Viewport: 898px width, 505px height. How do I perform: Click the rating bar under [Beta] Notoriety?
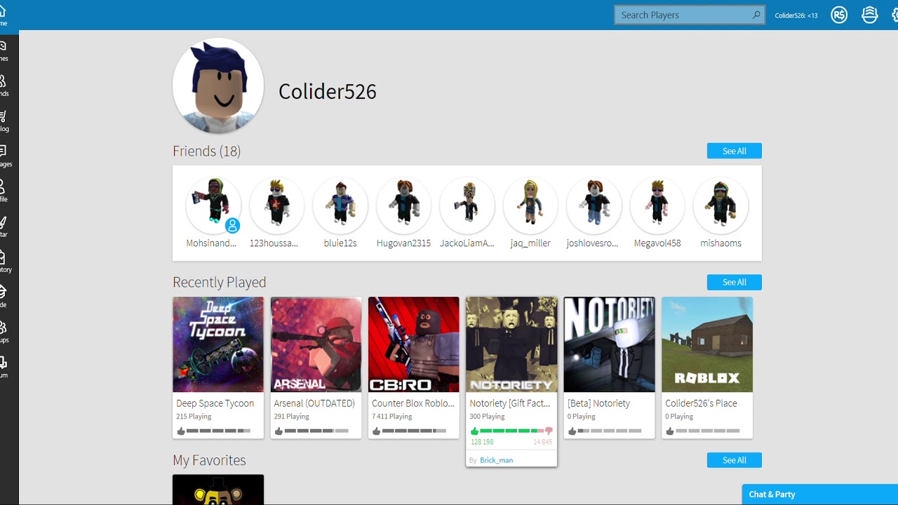(609, 431)
